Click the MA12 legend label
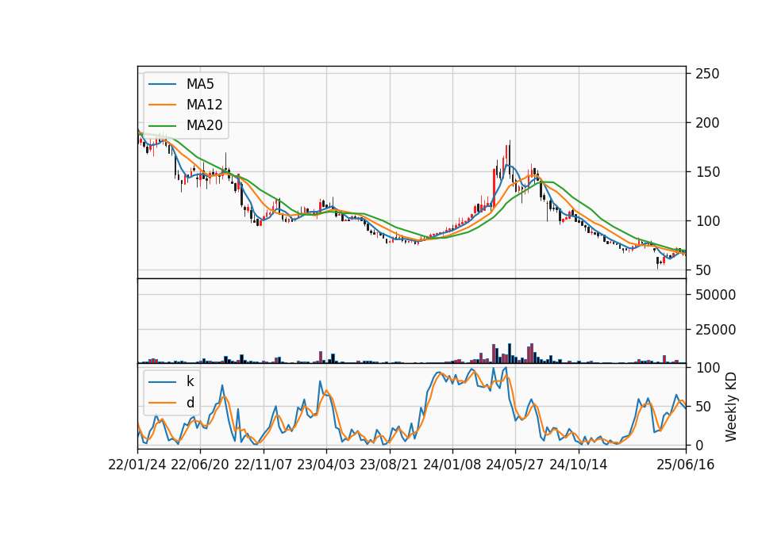This screenshot has width=762, height=547. tap(205, 105)
